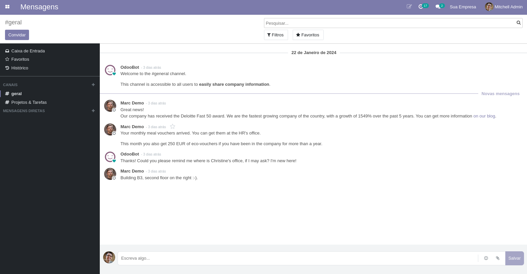Click the MENSAGENS DIRETAS section header
527x274 pixels.
(x=24, y=111)
